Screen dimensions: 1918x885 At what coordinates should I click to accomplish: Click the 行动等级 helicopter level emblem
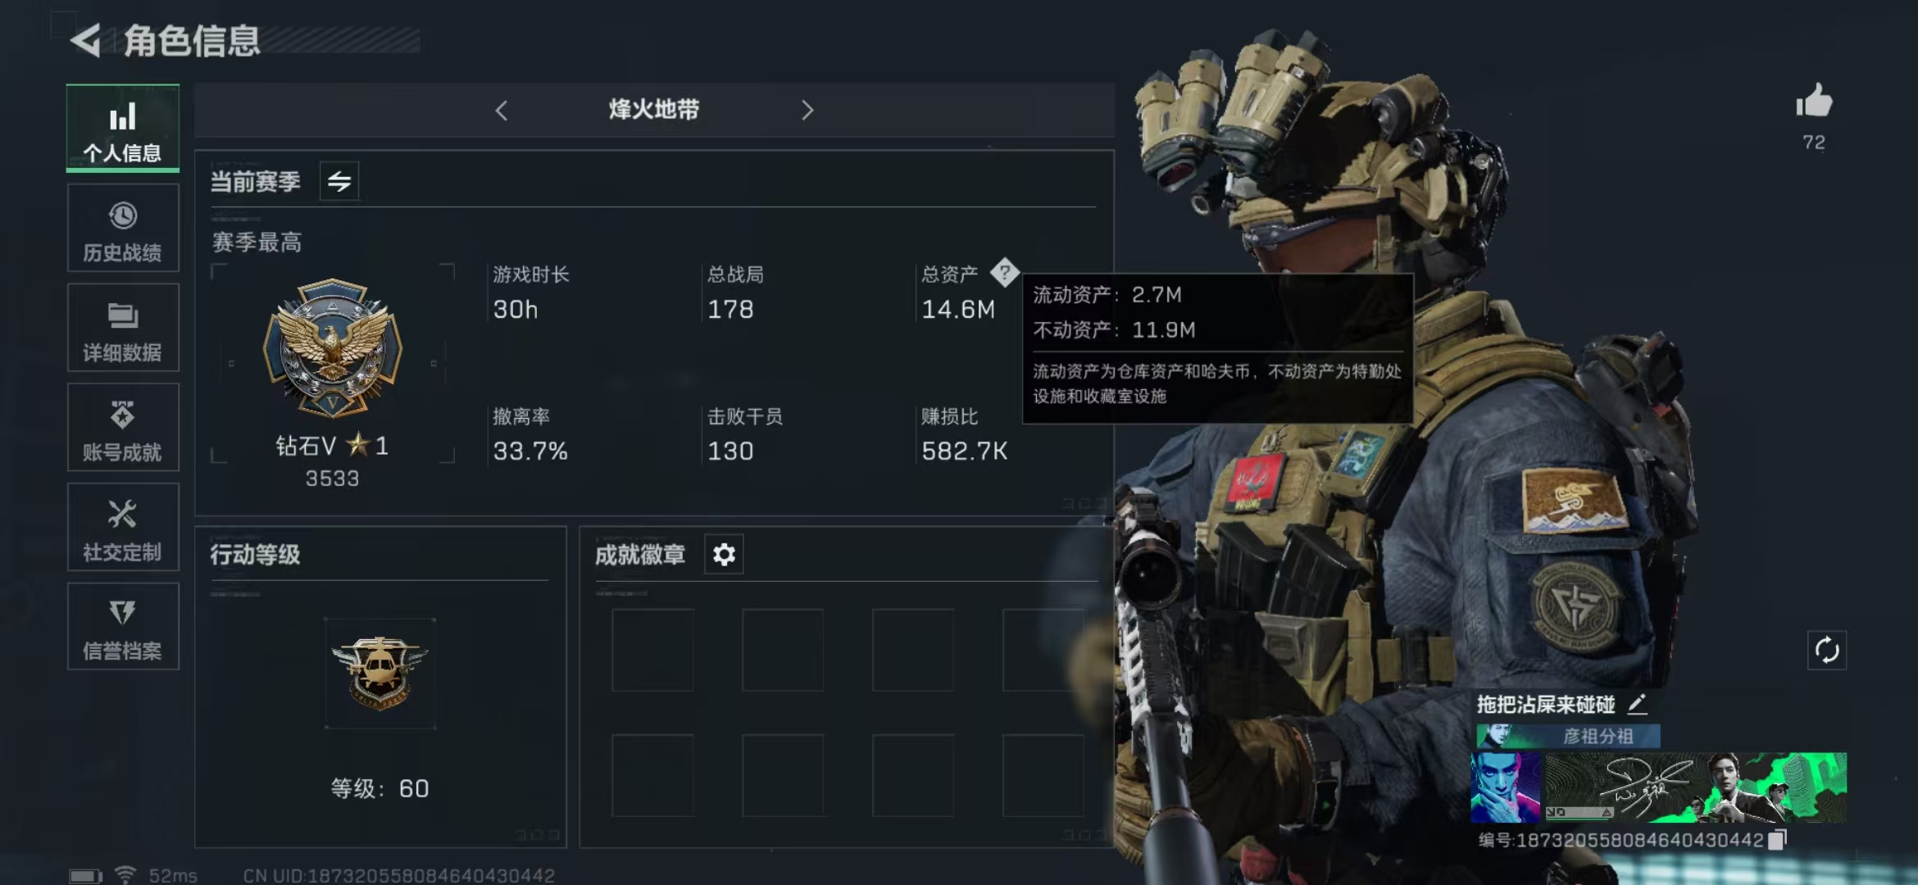(x=380, y=673)
